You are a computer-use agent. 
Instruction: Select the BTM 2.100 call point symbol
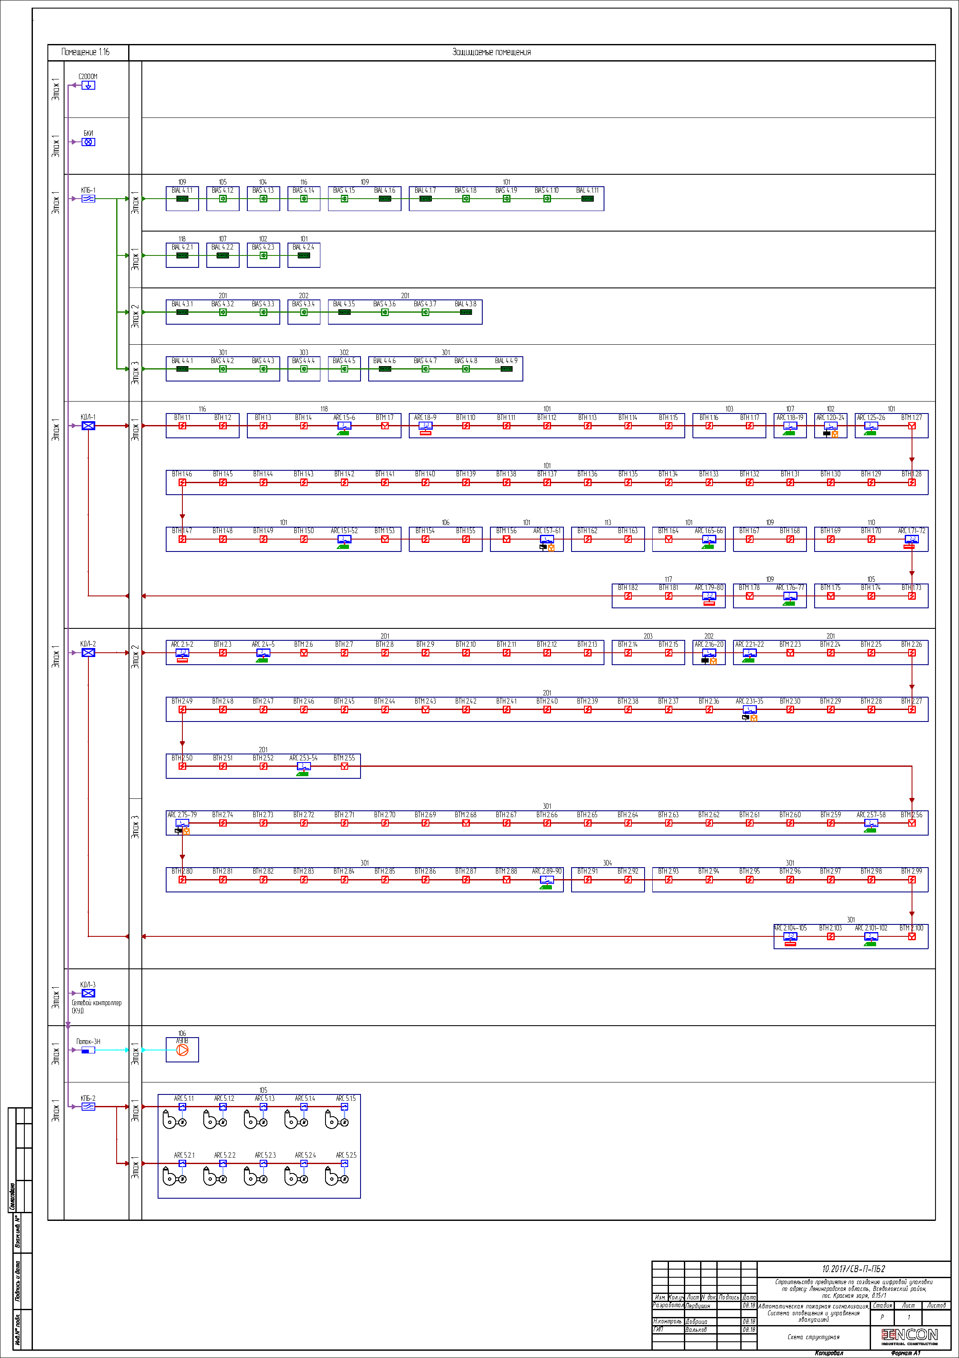(912, 936)
